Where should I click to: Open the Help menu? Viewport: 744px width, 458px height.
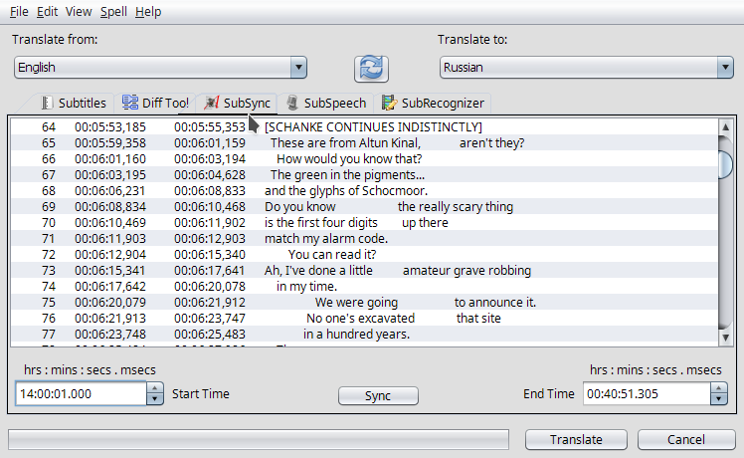click(x=148, y=11)
